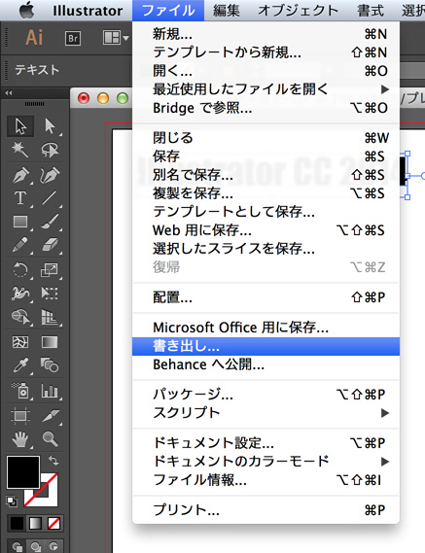Set paint mode to Color
The height and width of the screenshot is (553, 425).
pyautogui.click(x=17, y=524)
